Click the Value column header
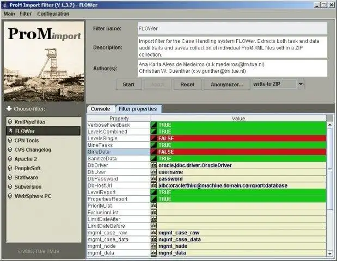The width and height of the screenshot is (337, 261). [x=238, y=119]
